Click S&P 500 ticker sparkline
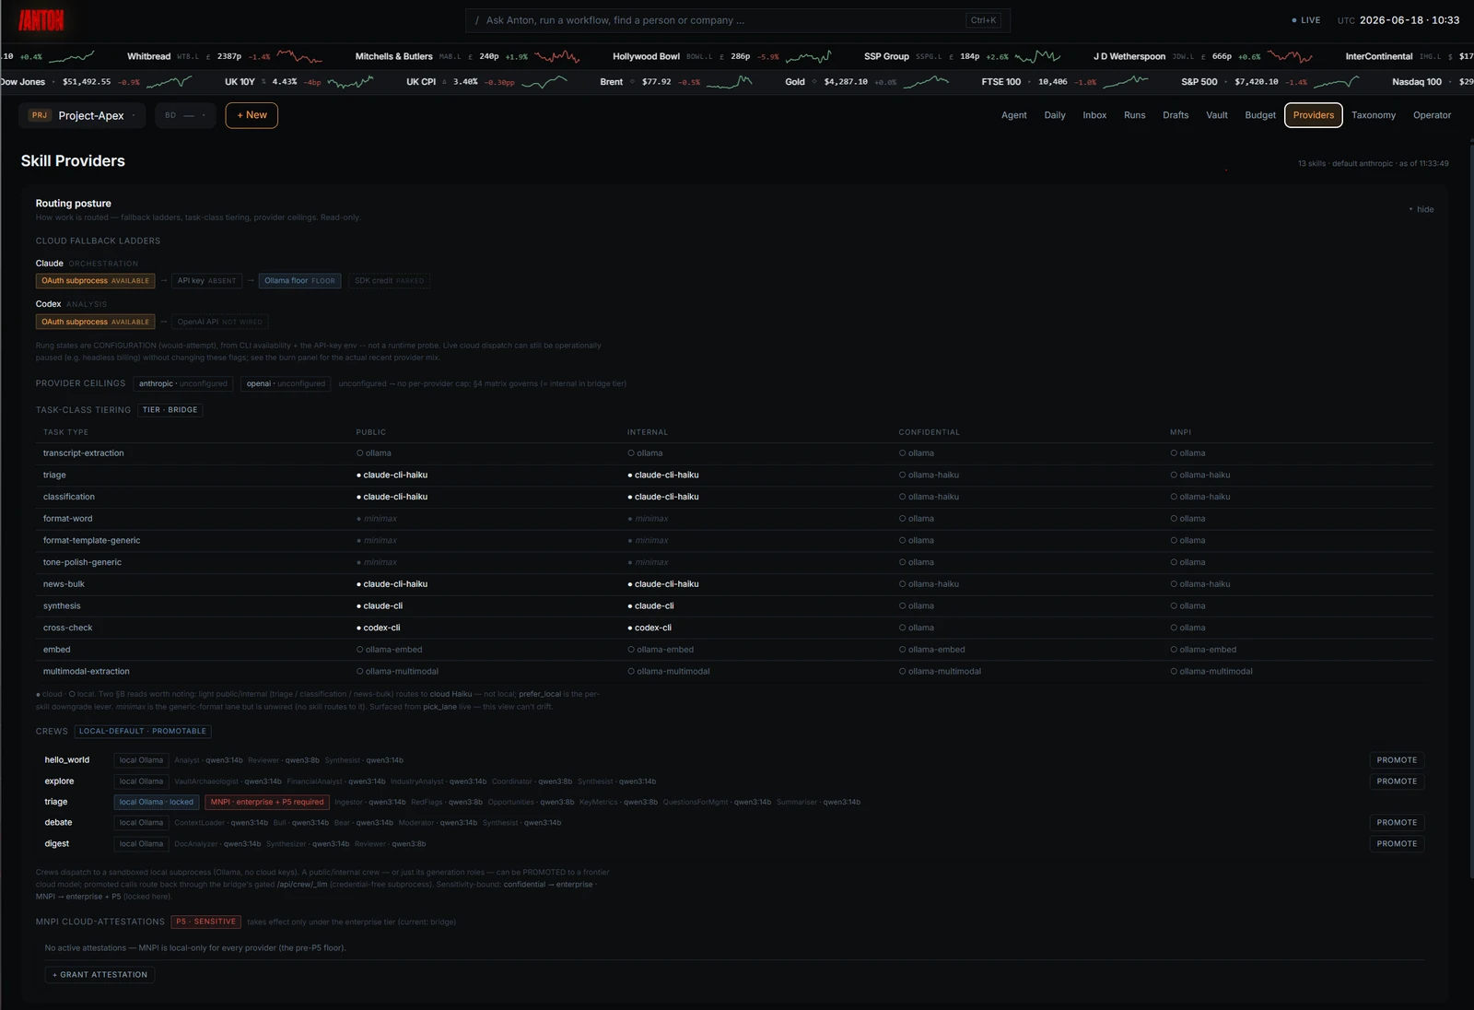This screenshot has height=1010, width=1474. 1337,82
